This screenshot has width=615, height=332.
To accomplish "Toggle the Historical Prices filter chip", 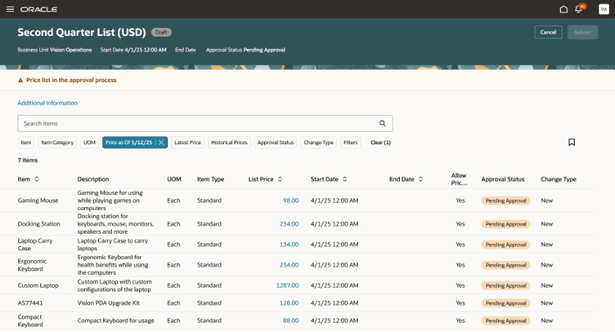I will coord(229,142).
